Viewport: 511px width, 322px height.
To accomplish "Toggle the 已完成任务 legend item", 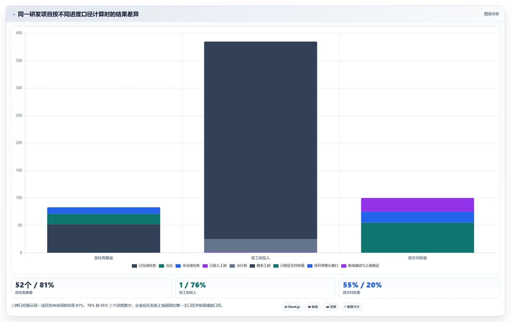I will click(x=144, y=266).
